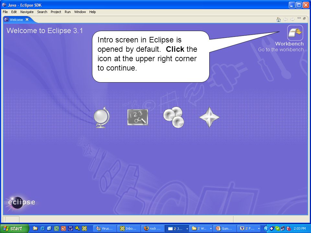Image resolution: width=311 pixels, height=233 pixels.
Task: Expand the 2 J... taskbar group arrow
Action: (187, 229)
